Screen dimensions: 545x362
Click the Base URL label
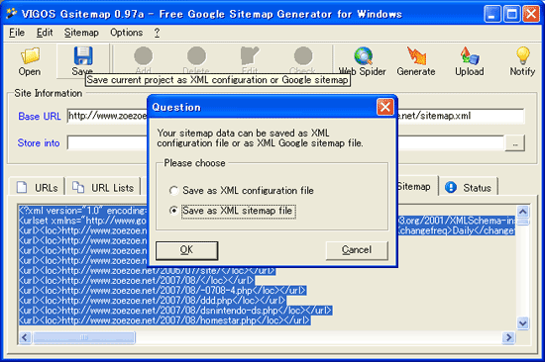[x=40, y=117]
